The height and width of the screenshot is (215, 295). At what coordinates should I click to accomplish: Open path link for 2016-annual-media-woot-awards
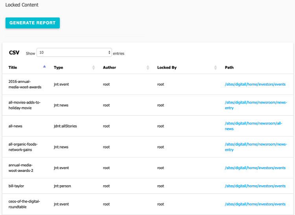point(255,84)
